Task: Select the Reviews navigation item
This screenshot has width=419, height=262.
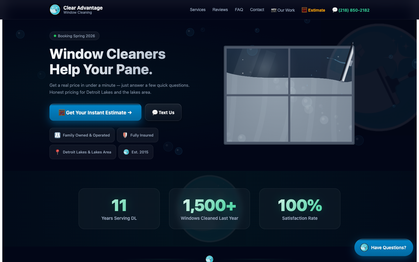Action: click(220, 10)
